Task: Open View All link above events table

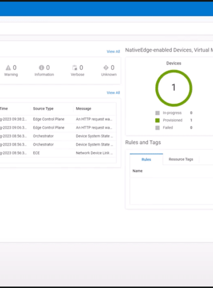Action: (113, 93)
